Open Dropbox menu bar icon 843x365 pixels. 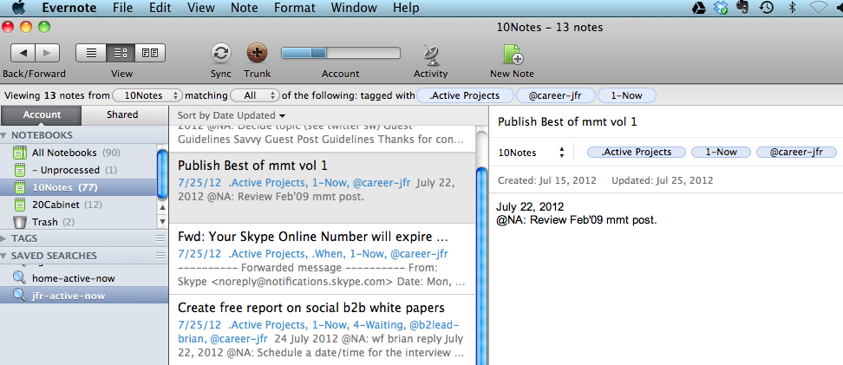(721, 8)
